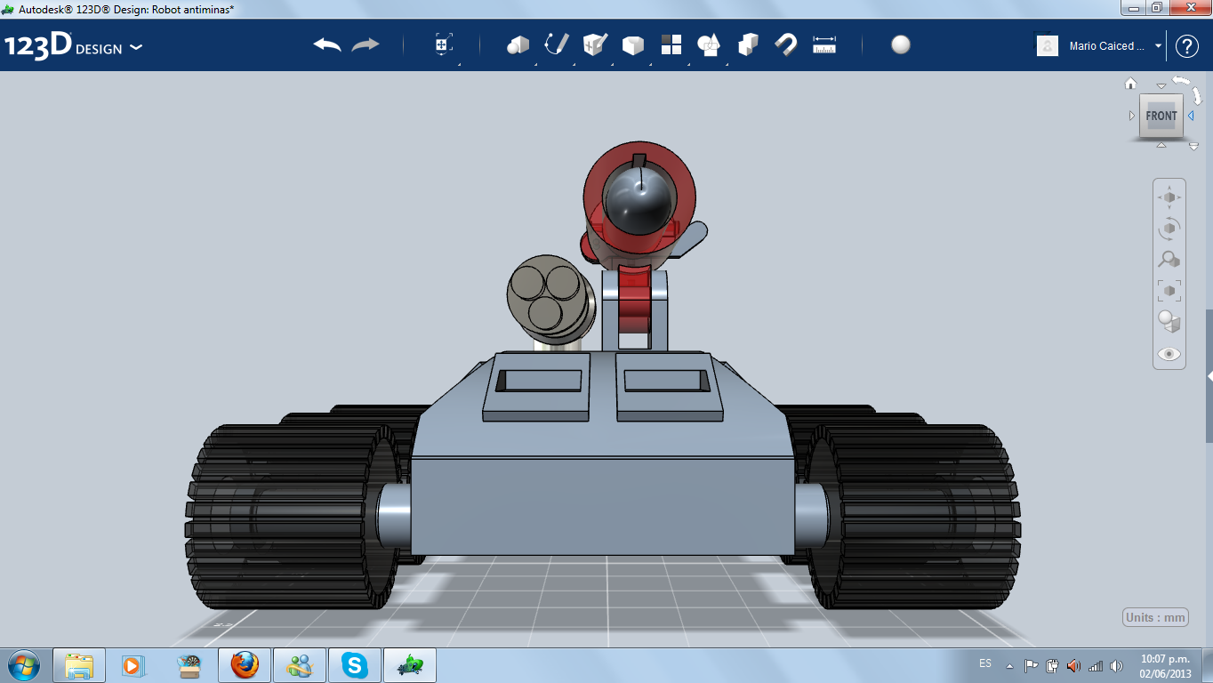Select the two-cubes Combine tool
Screen dimensions: 1213x683
click(x=748, y=44)
